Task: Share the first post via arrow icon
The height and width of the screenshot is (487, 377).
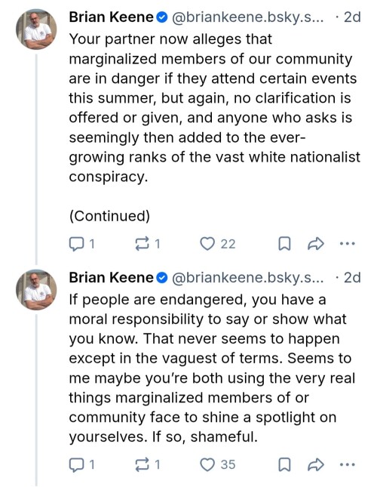Action: coord(316,244)
